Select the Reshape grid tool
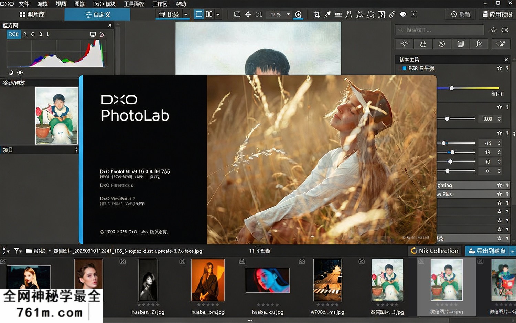The height and width of the screenshot is (323, 516). tap(381, 14)
